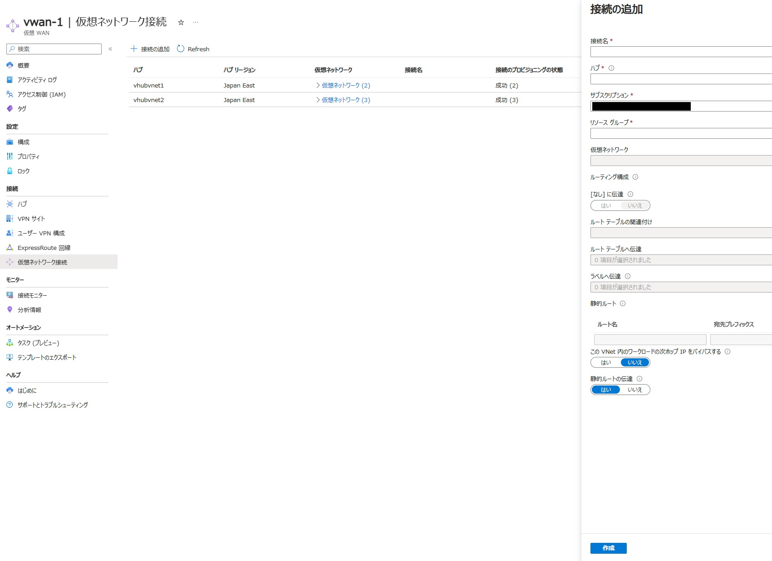Show the ルーティング構成 info tooltip

pyautogui.click(x=636, y=177)
